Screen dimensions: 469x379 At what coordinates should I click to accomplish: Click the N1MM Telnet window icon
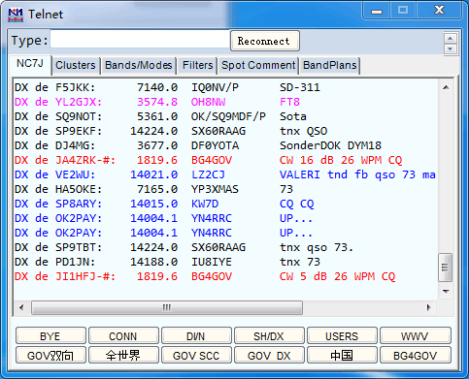[x=16, y=15]
